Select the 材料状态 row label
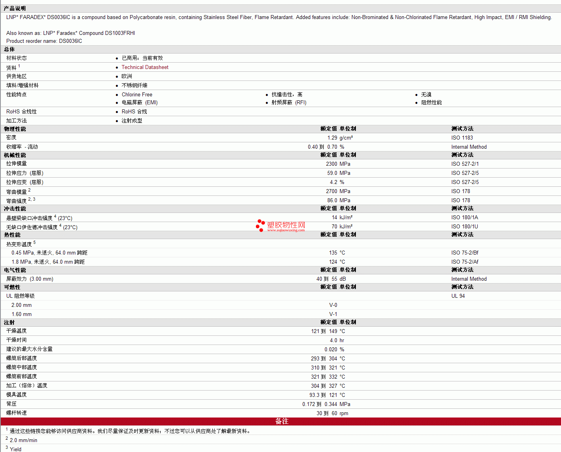 click(17, 58)
